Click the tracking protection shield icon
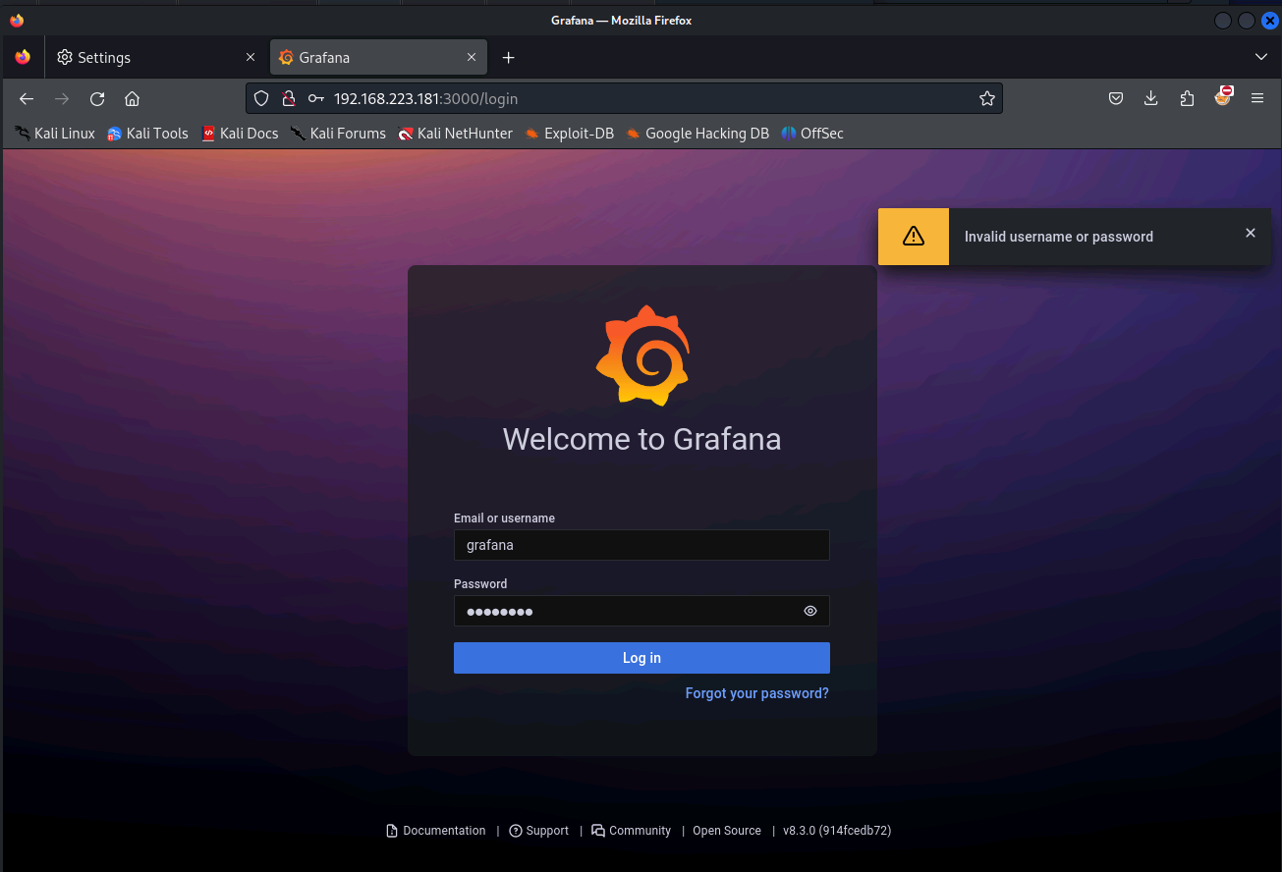 click(x=261, y=99)
